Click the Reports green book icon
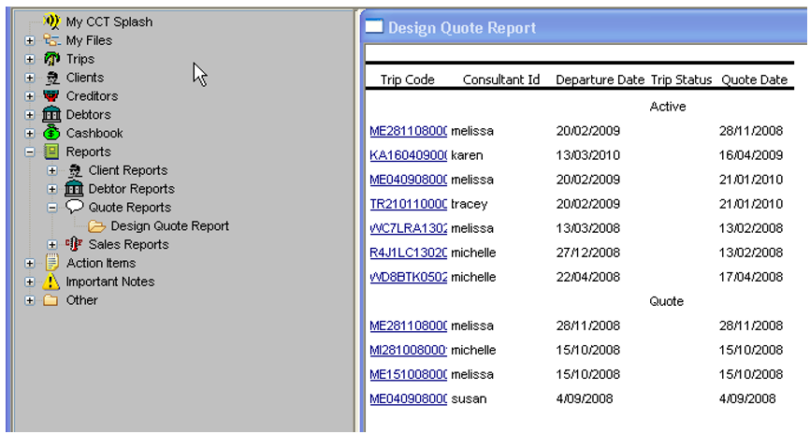Viewport: 810px width, 434px height. click(x=51, y=152)
